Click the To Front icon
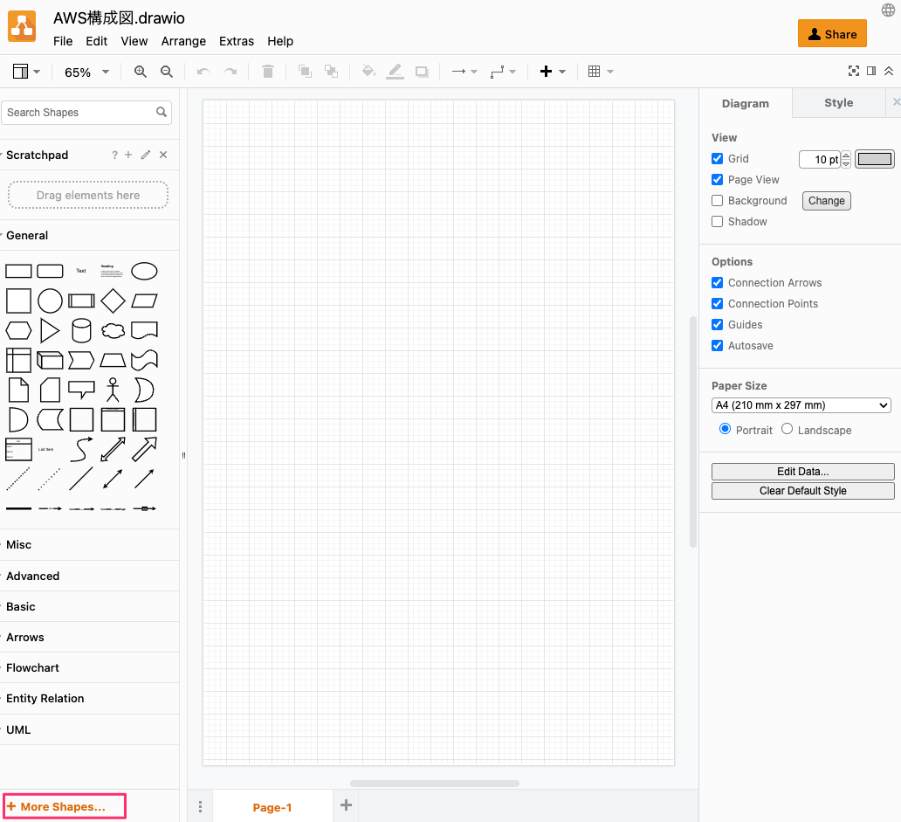The image size is (901, 822). tap(305, 72)
